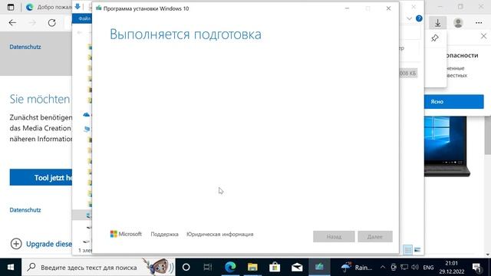
Task: Open network icon in system tray
Action: (x=404, y=268)
